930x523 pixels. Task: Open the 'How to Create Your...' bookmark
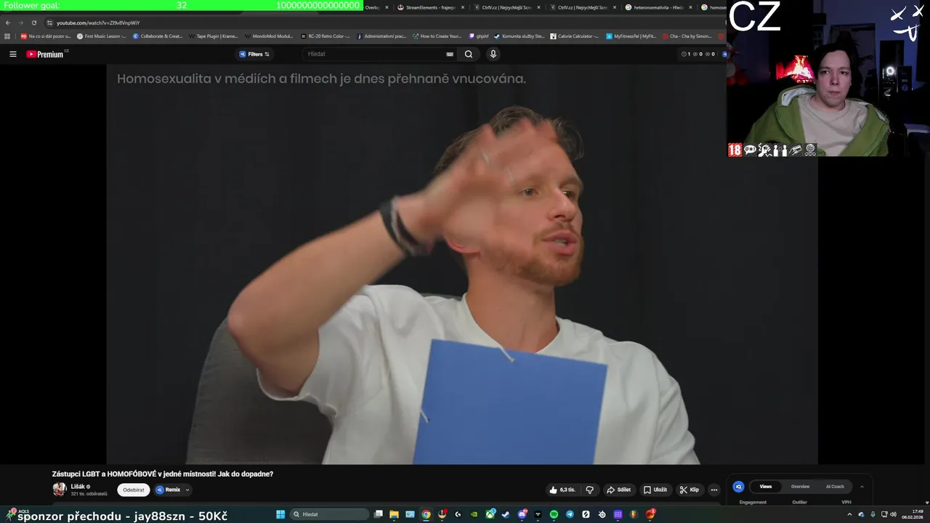(437, 36)
